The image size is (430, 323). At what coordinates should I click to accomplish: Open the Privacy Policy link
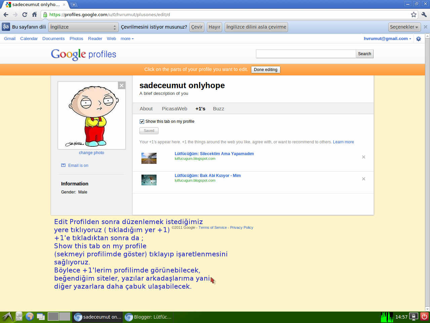tap(242, 228)
